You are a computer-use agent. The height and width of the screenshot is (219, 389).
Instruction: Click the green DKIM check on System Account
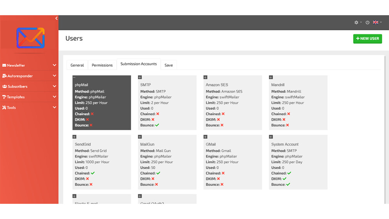tap(285, 179)
